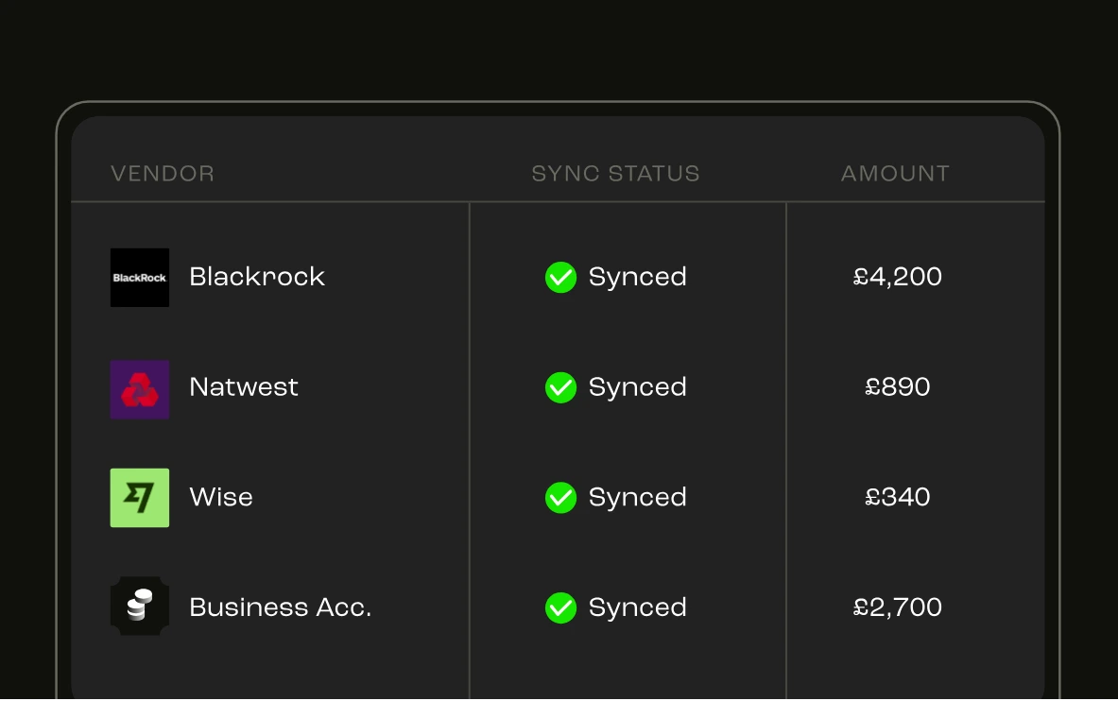This screenshot has height=701, width=1118.
Task: Click the Synced label in Wise row
Action: click(x=637, y=498)
